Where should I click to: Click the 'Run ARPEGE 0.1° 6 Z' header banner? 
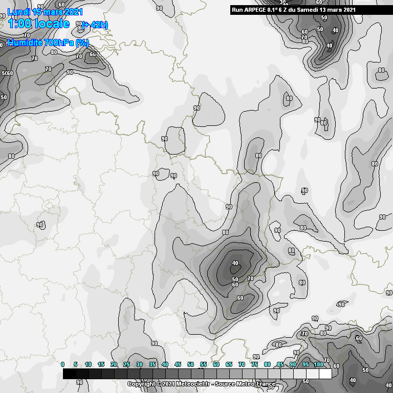coord(265,10)
